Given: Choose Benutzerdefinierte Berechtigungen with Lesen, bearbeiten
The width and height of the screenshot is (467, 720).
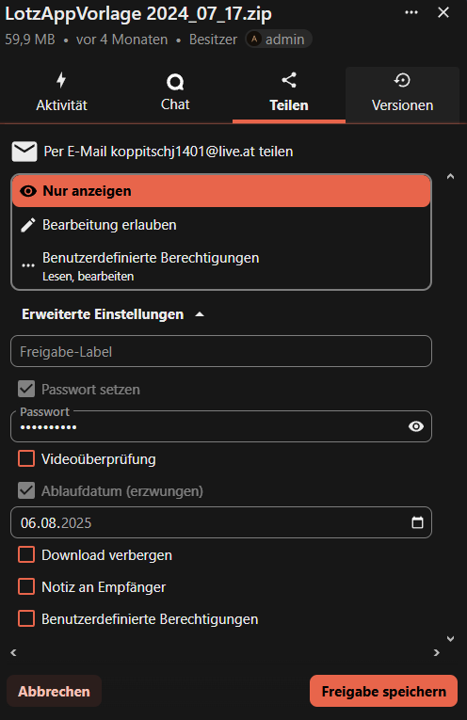Looking at the screenshot, I should point(221,265).
